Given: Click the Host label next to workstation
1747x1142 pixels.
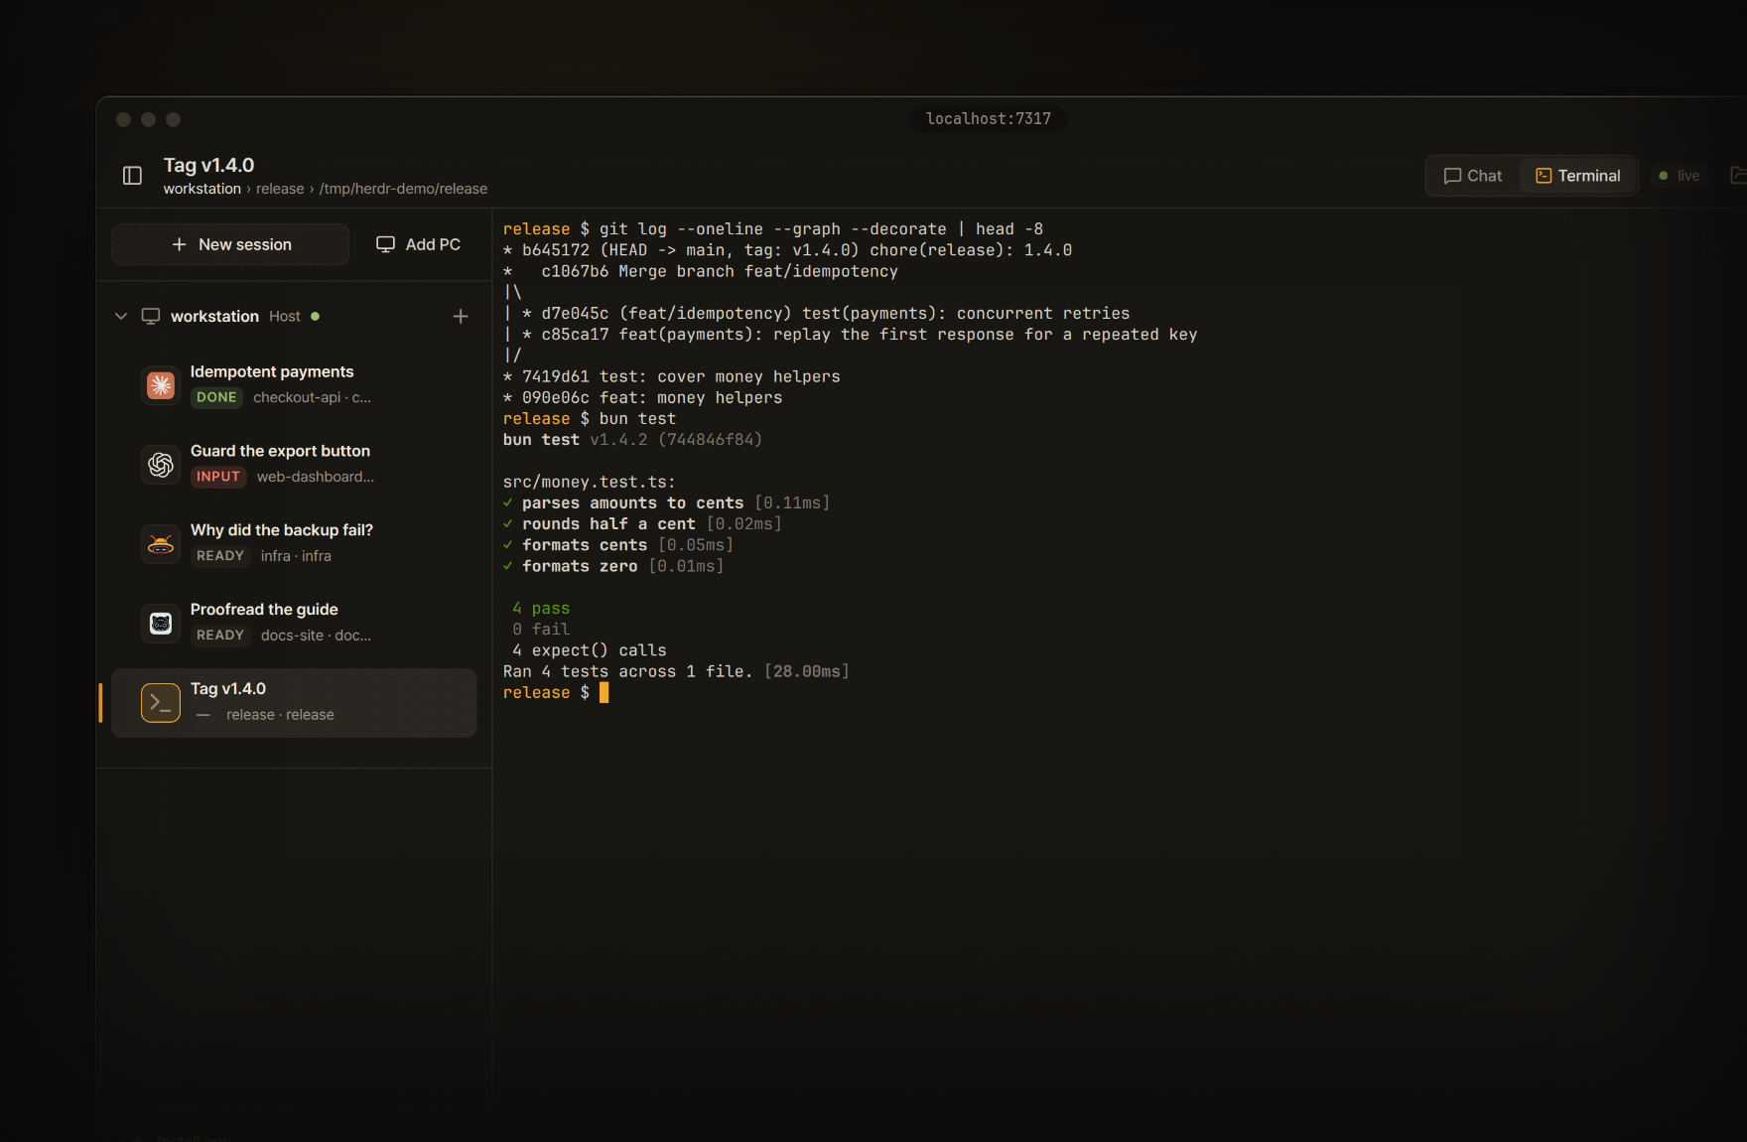Looking at the screenshot, I should 285,316.
